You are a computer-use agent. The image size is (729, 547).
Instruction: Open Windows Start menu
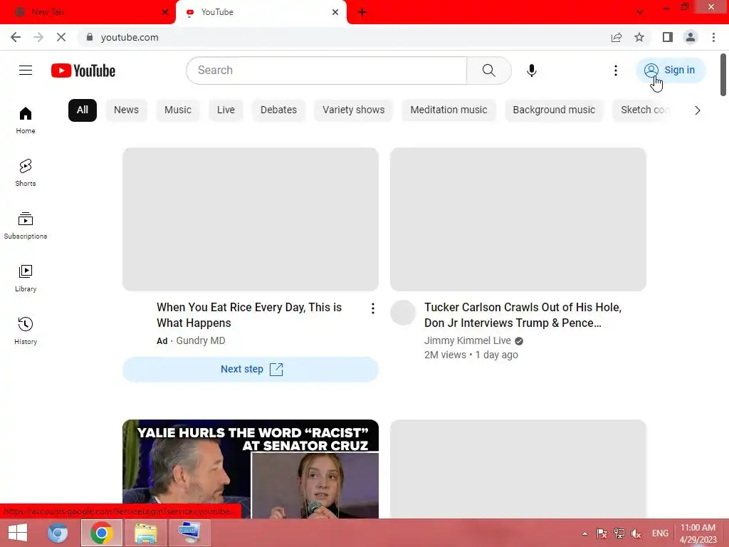(18, 533)
